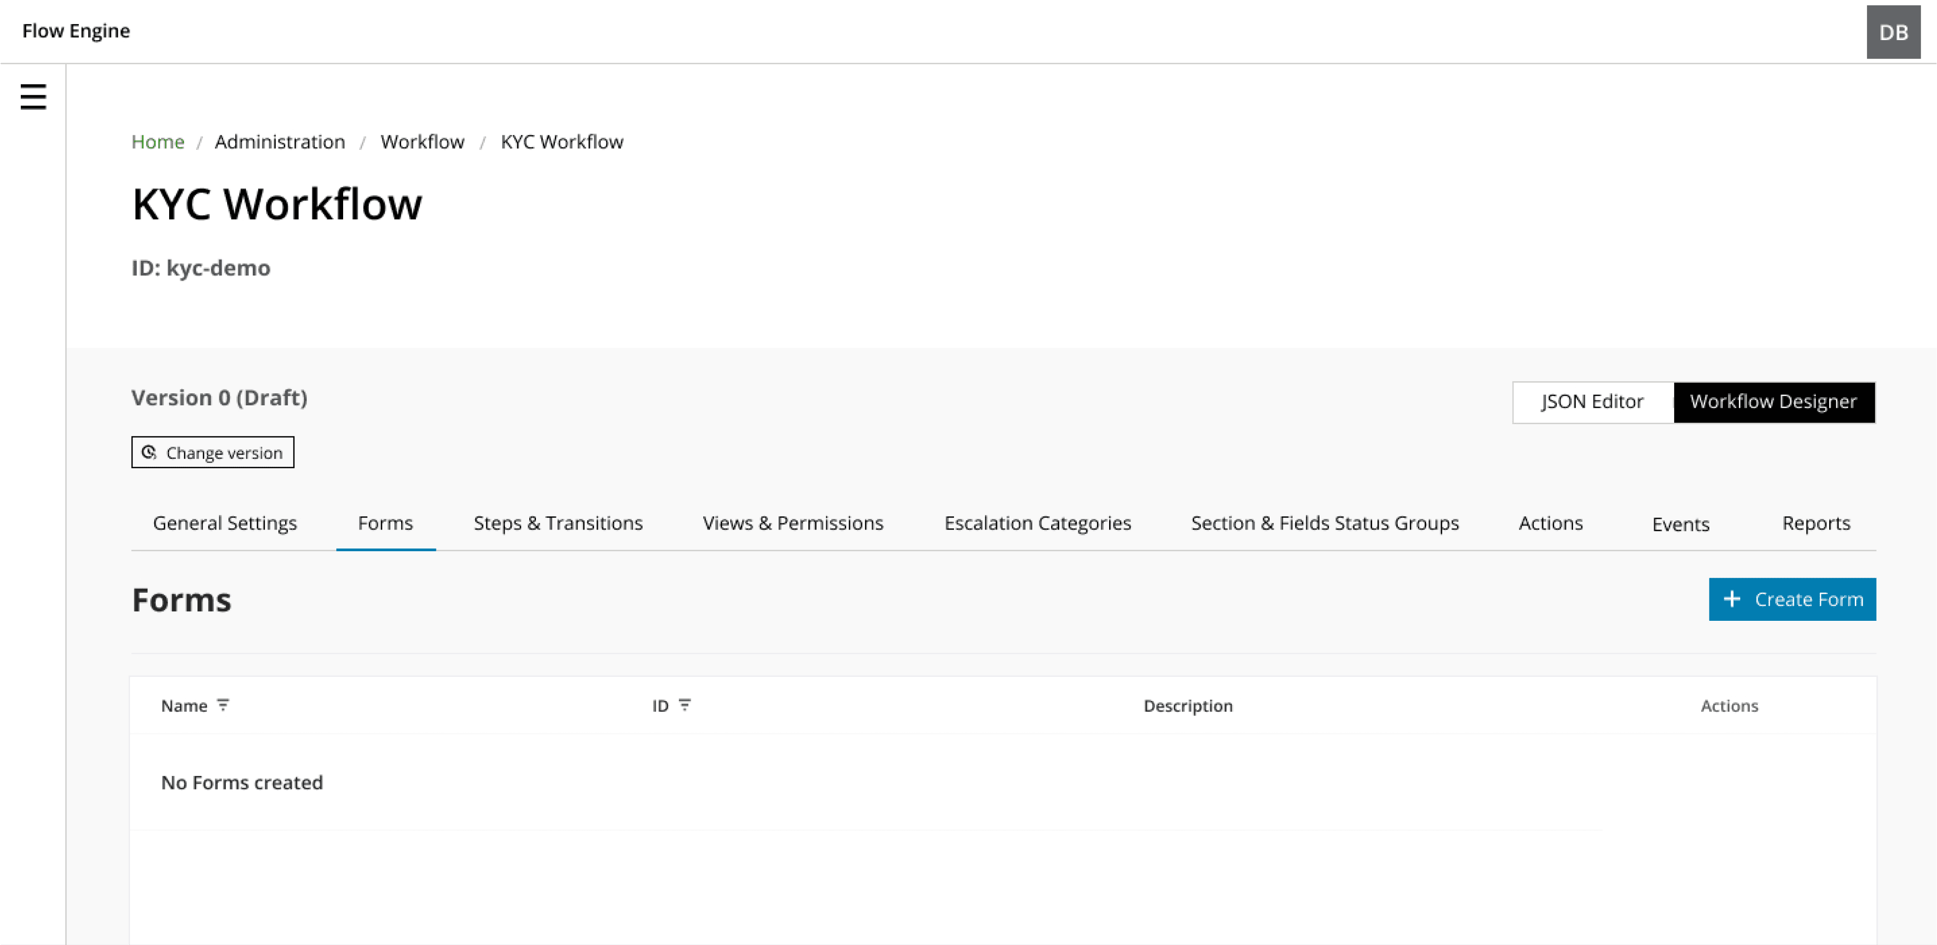Open the hamburger sidebar menu
1937x945 pixels.
click(x=33, y=97)
